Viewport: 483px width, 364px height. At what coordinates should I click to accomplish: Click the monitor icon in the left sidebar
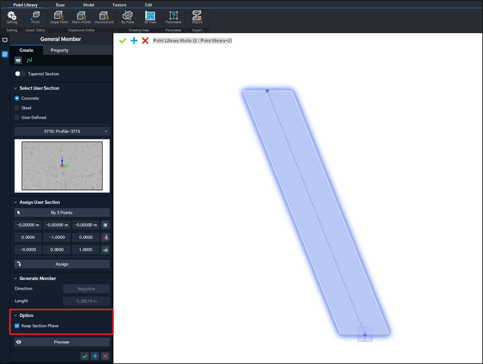[5, 40]
